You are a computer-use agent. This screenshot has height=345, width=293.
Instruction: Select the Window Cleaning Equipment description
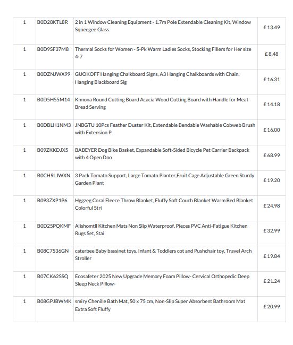click(x=163, y=26)
